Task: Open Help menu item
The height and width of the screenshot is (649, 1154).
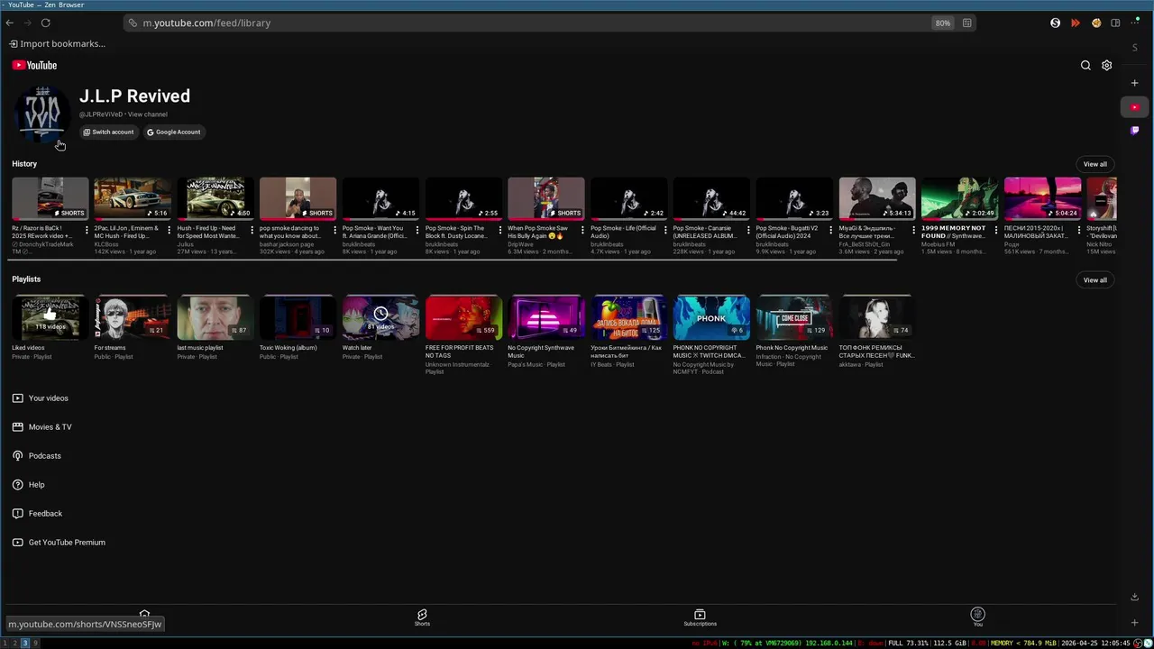Action: pyautogui.click(x=29, y=484)
